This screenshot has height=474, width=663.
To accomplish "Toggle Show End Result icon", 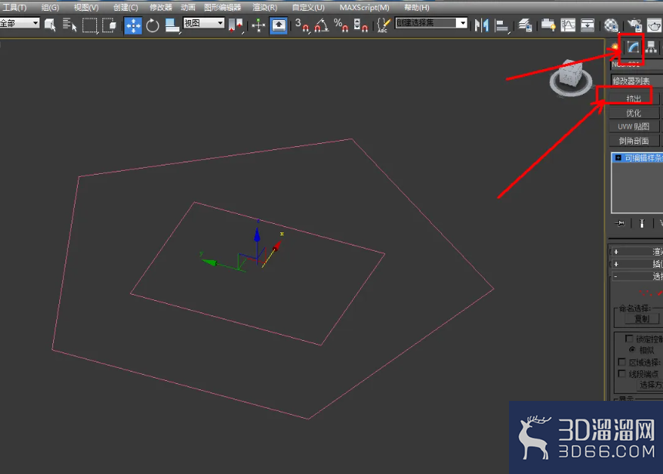I will pyautogui.click(x=642, y=223).
